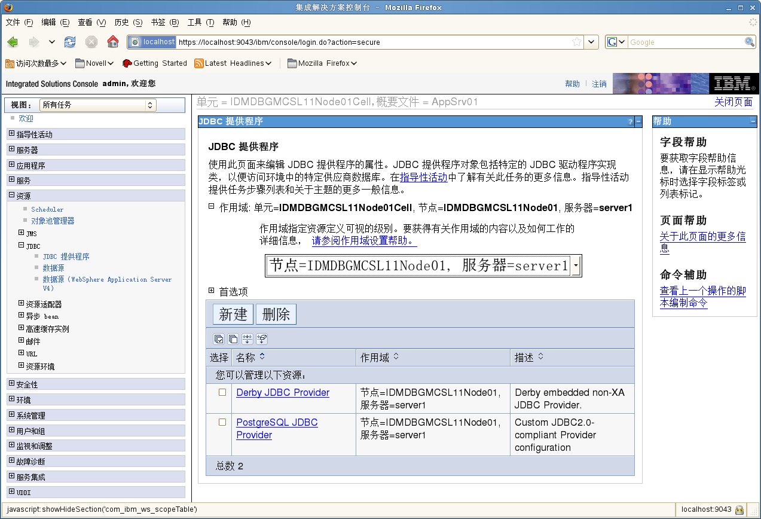Click the localhost site identity icon

point(152,42)
